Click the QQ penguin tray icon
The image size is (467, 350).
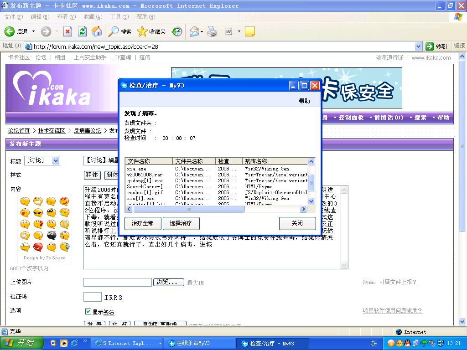[407, 343]
